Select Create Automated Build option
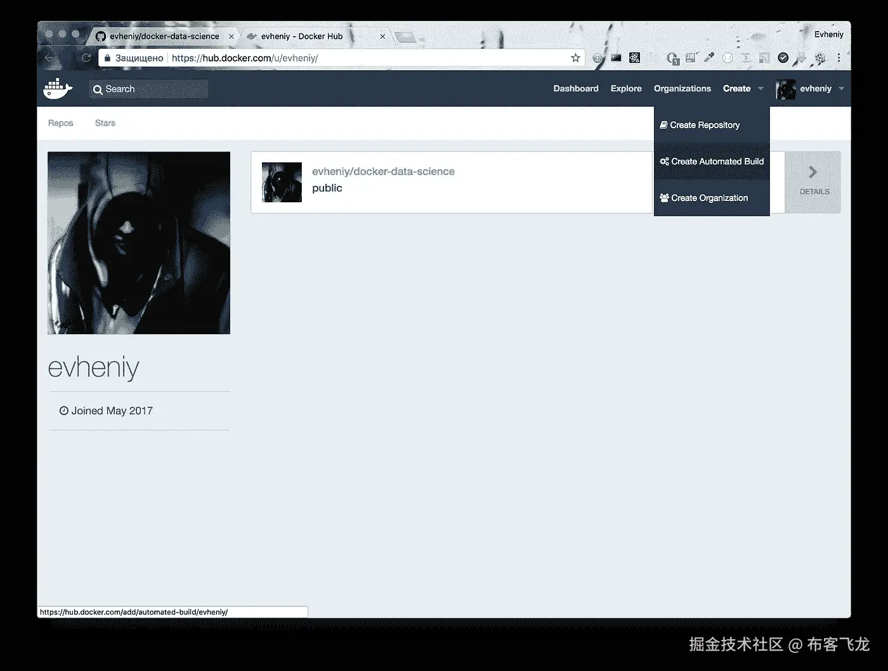The width and height of the screenshot is (888, 671). 712,162
